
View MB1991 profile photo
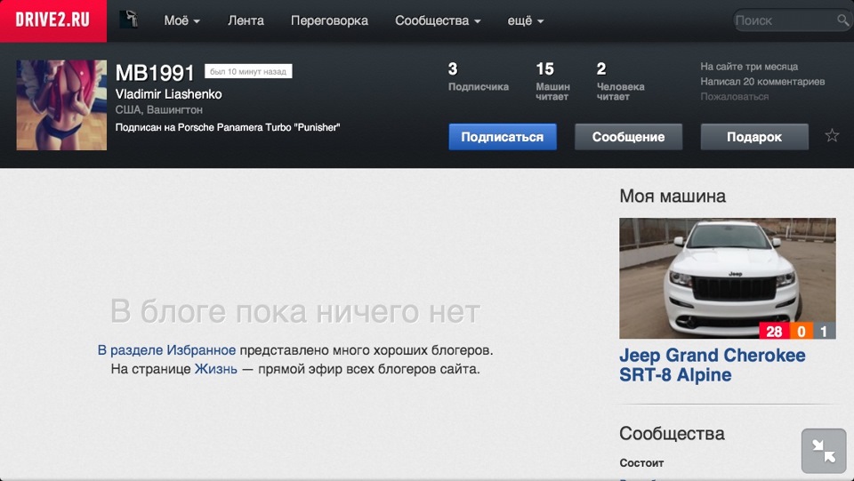[61, 105]
